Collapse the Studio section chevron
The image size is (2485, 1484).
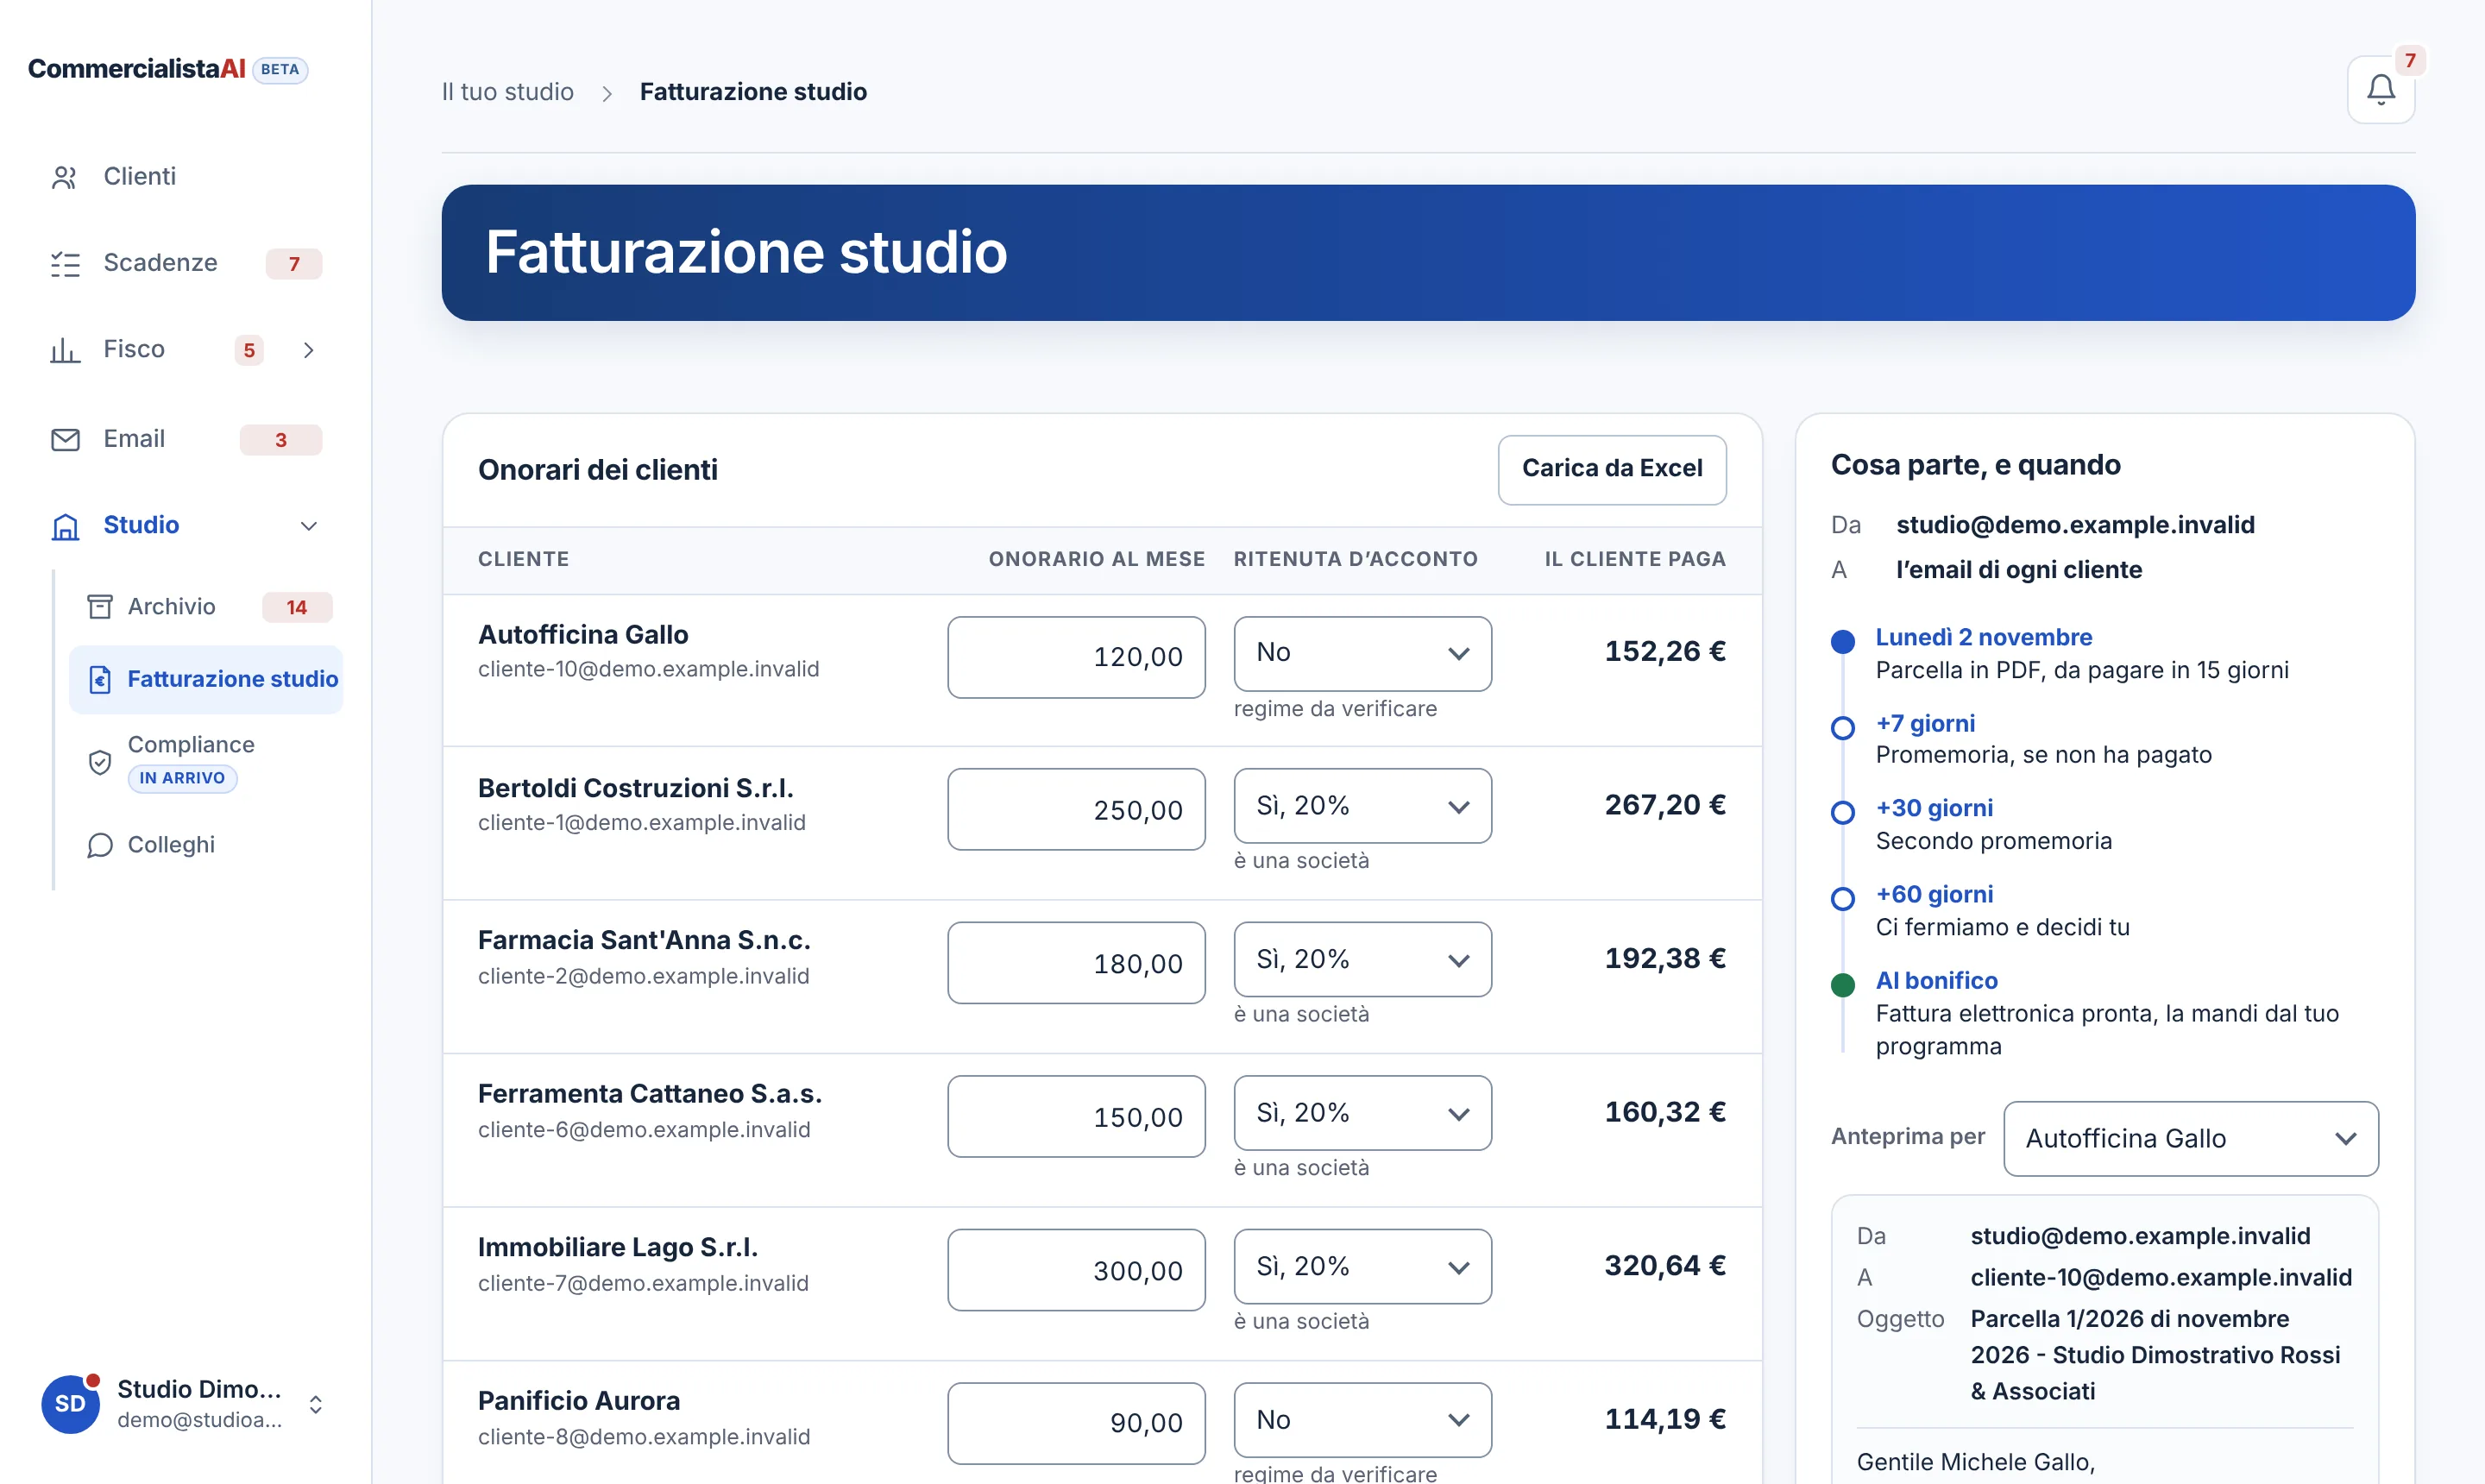tap(309, 526)
